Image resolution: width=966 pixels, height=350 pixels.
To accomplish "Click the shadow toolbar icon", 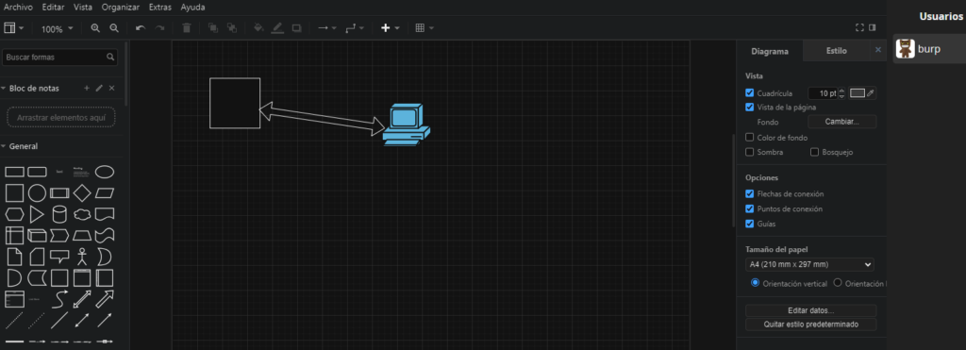I will pyautogui.click(x=296, y=28).
